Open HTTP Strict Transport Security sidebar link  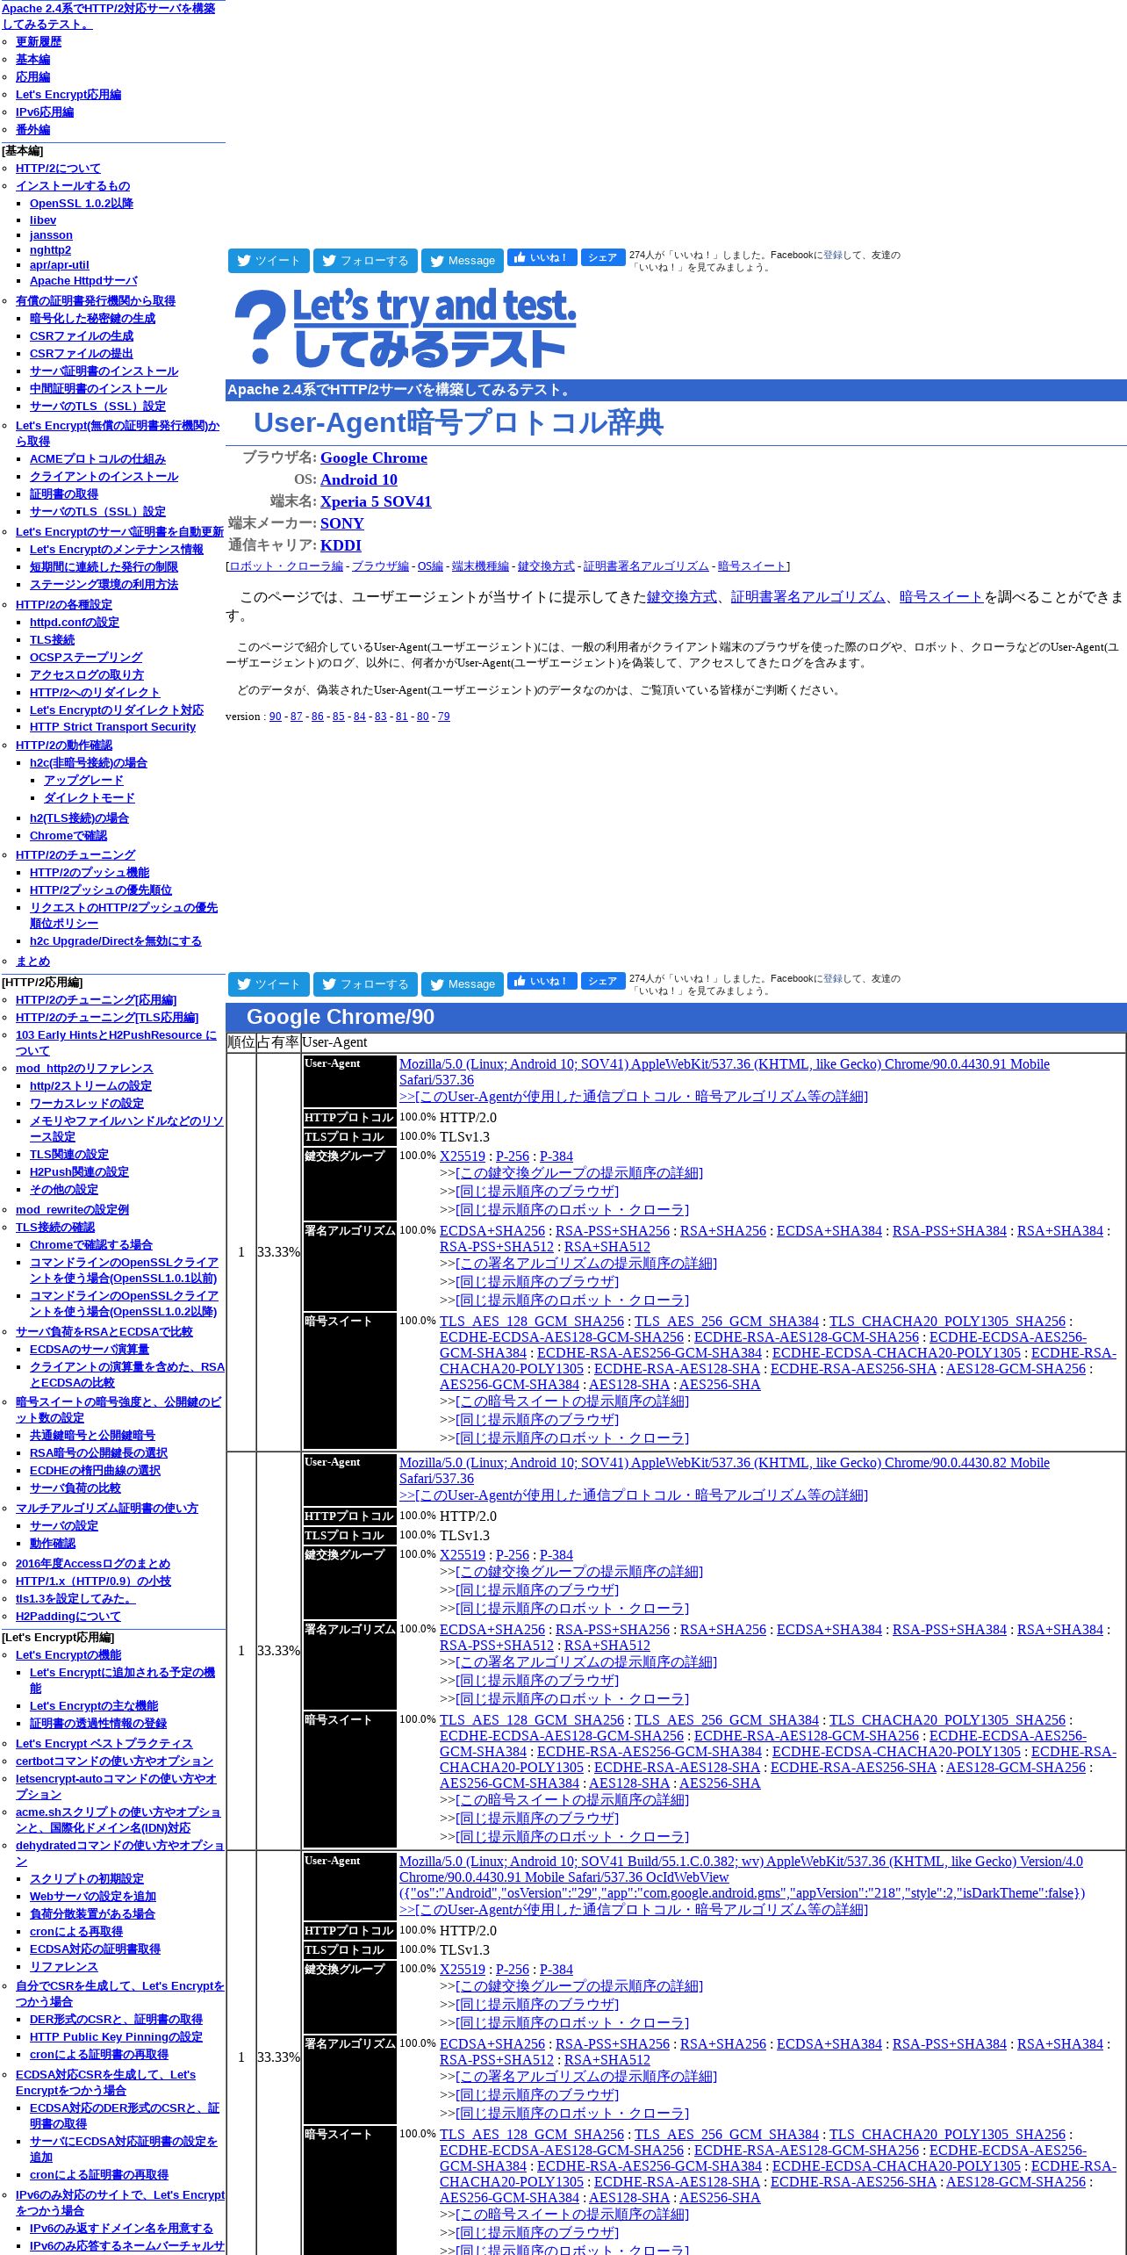tap(112, 727)
